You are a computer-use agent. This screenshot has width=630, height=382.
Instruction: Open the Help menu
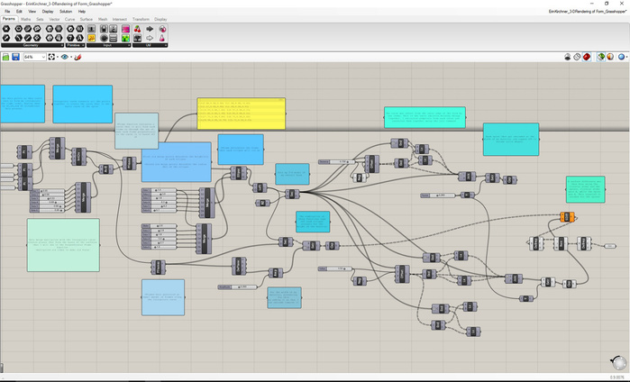pyautogui.click(x=81, y=12)
